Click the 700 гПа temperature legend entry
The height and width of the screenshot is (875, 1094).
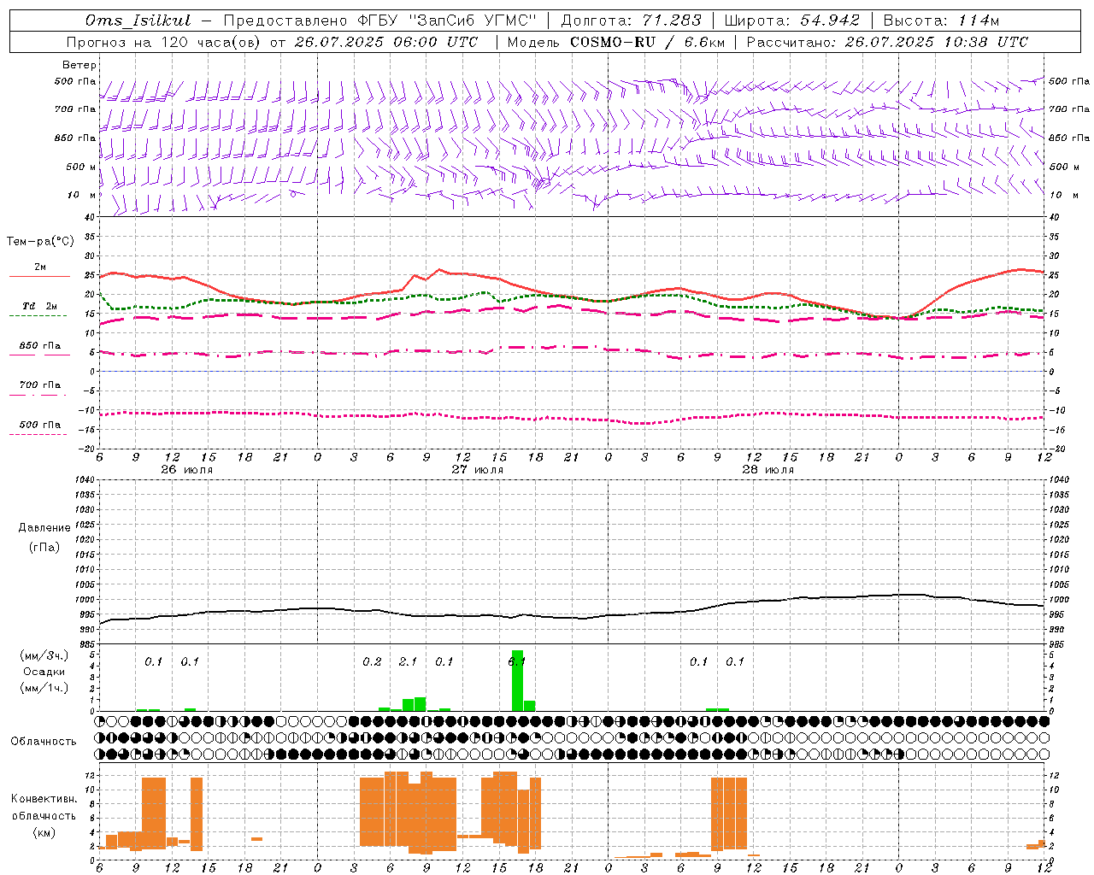click(40, 385)
